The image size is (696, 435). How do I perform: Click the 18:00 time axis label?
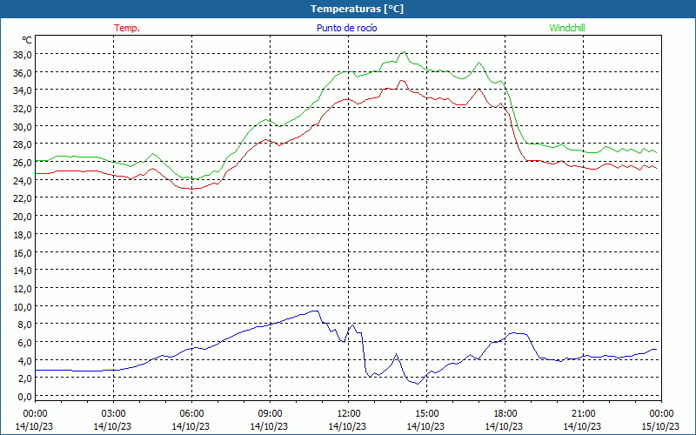[x=505, y=414]
